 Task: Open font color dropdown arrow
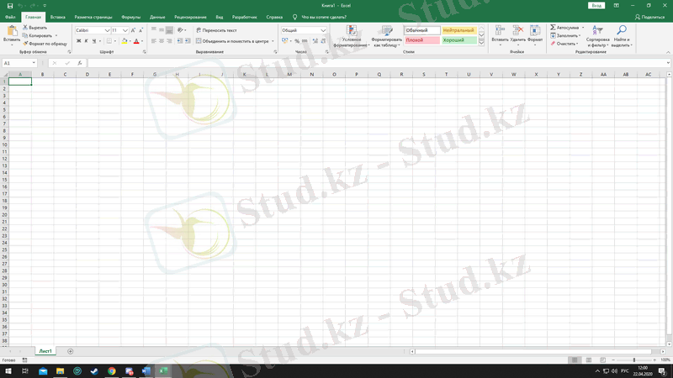(142, 41)
